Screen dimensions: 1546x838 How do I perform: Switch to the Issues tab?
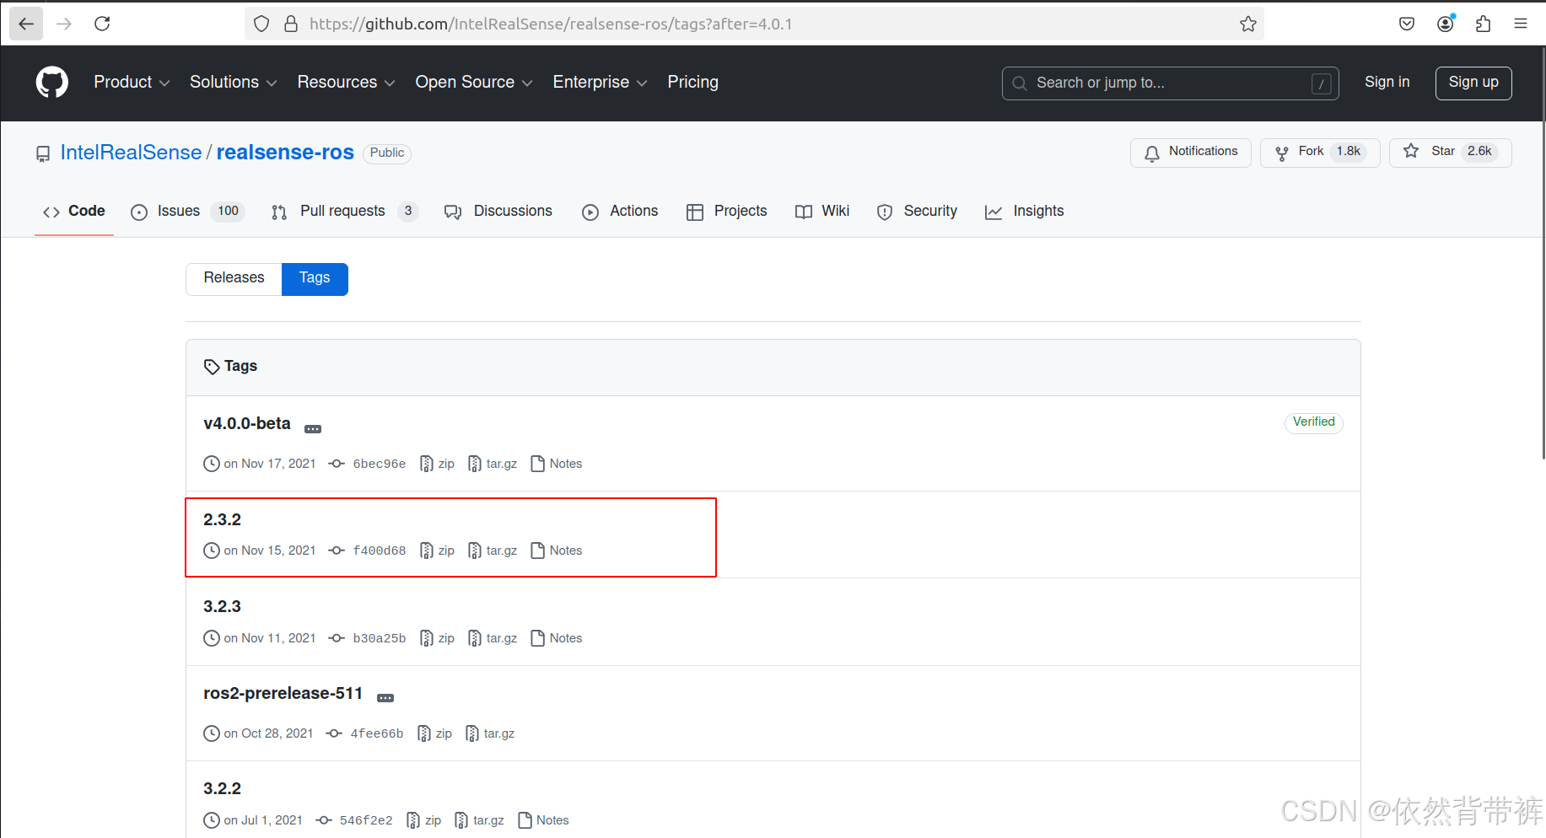[187, 212]
